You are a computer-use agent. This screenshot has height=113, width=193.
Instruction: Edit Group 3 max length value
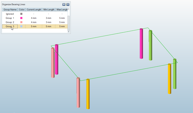pos(62,27)
